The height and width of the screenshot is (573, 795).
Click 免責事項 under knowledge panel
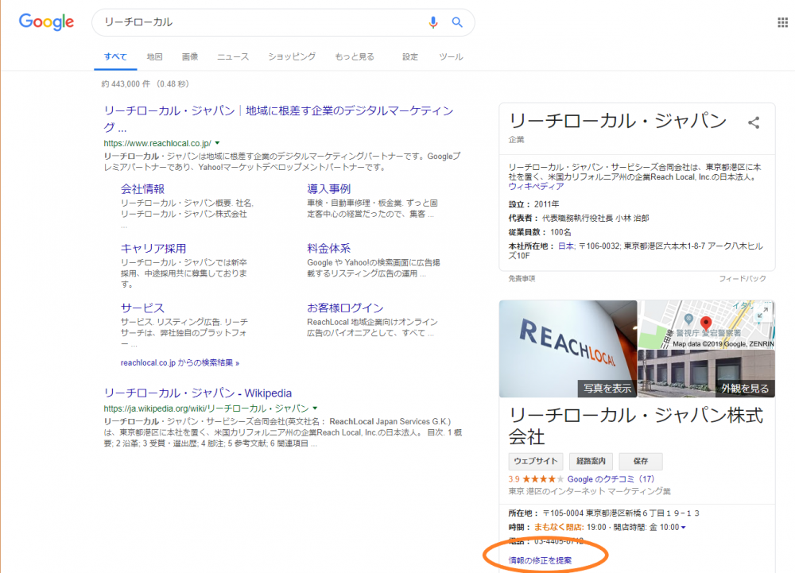tap(522, 279)
